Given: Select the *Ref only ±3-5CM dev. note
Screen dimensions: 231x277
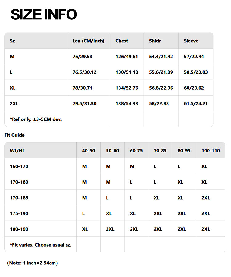Looking at the screenshot, I should pyautogui.click(x=36, y=119).
